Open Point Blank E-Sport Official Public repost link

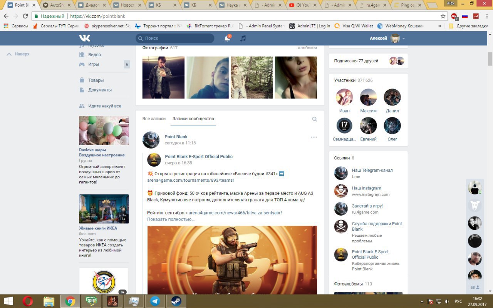pos(199,157)
